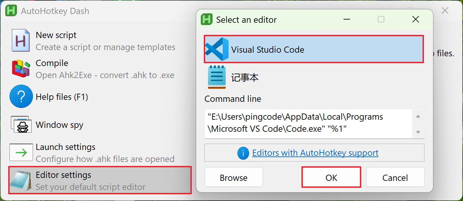This screenshot has height=201, width=463.
Task: Confirm with the OK button
Action: [x=331, y=177]
